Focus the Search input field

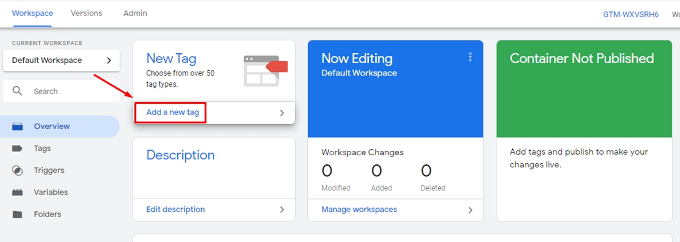click(68, 91)
